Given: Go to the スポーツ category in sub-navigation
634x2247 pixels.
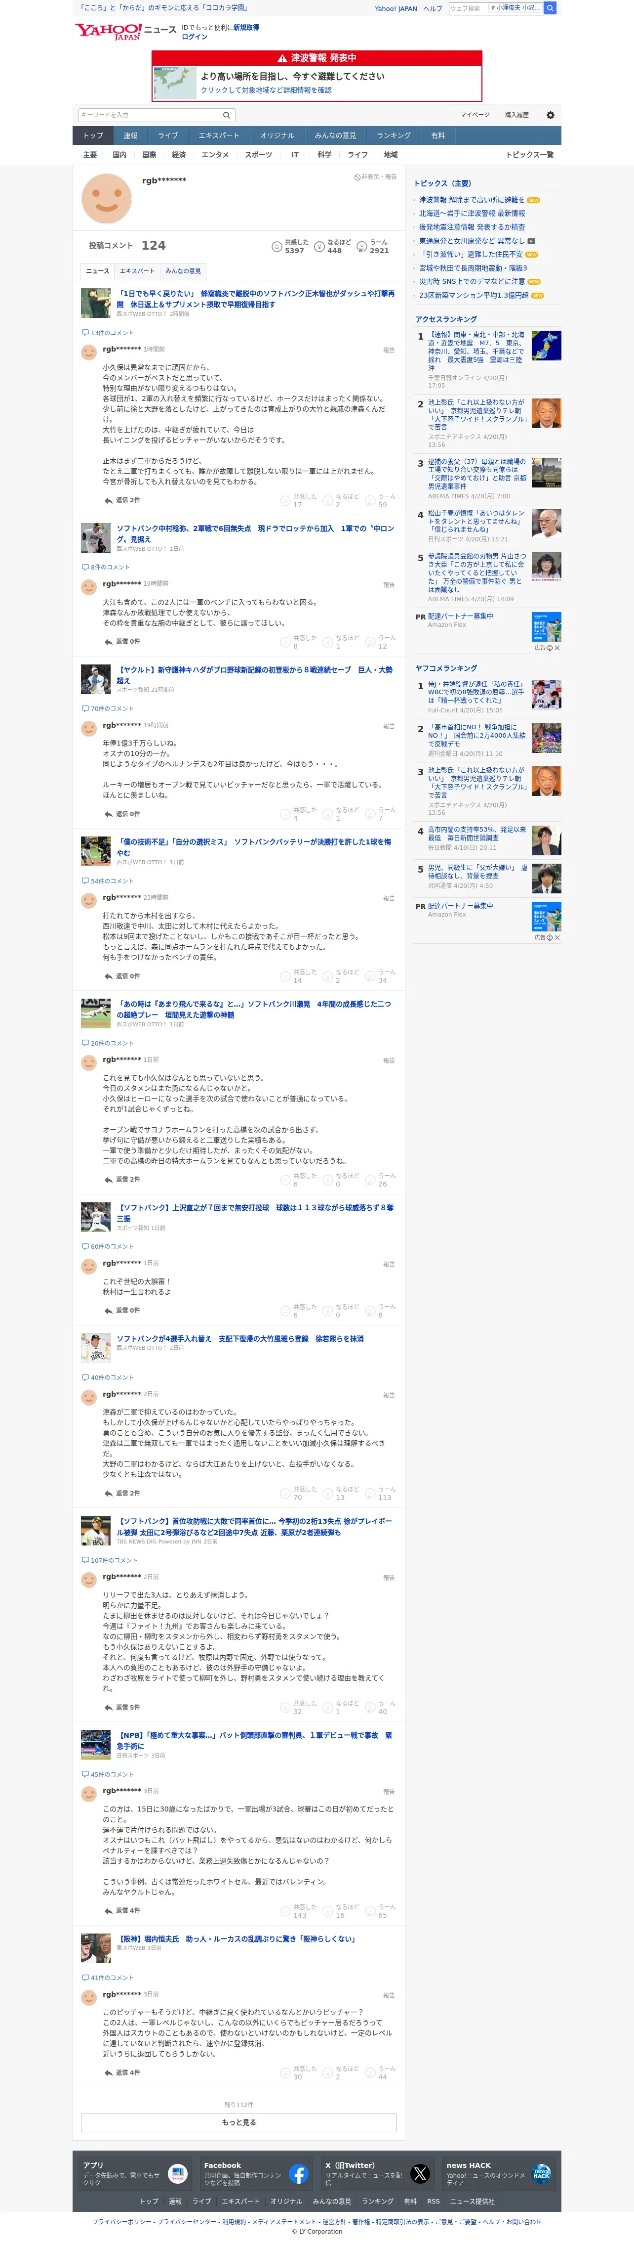Looking at the screenshot, I should tap(258, 155).
